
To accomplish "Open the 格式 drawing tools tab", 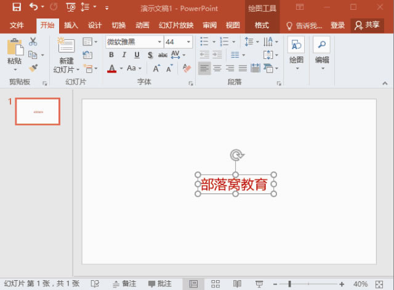I will click(x=262, y=25).
